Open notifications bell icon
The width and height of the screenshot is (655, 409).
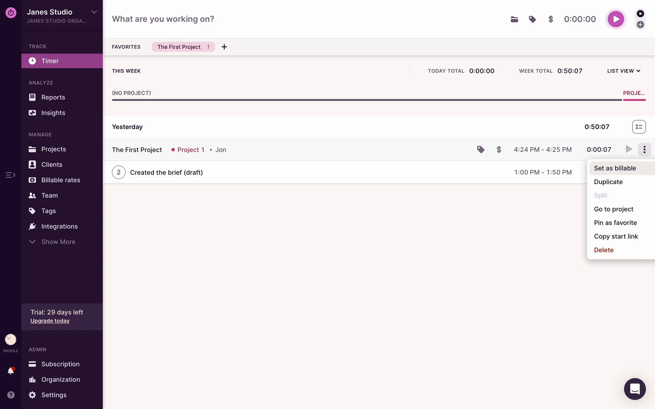[11, 371]
